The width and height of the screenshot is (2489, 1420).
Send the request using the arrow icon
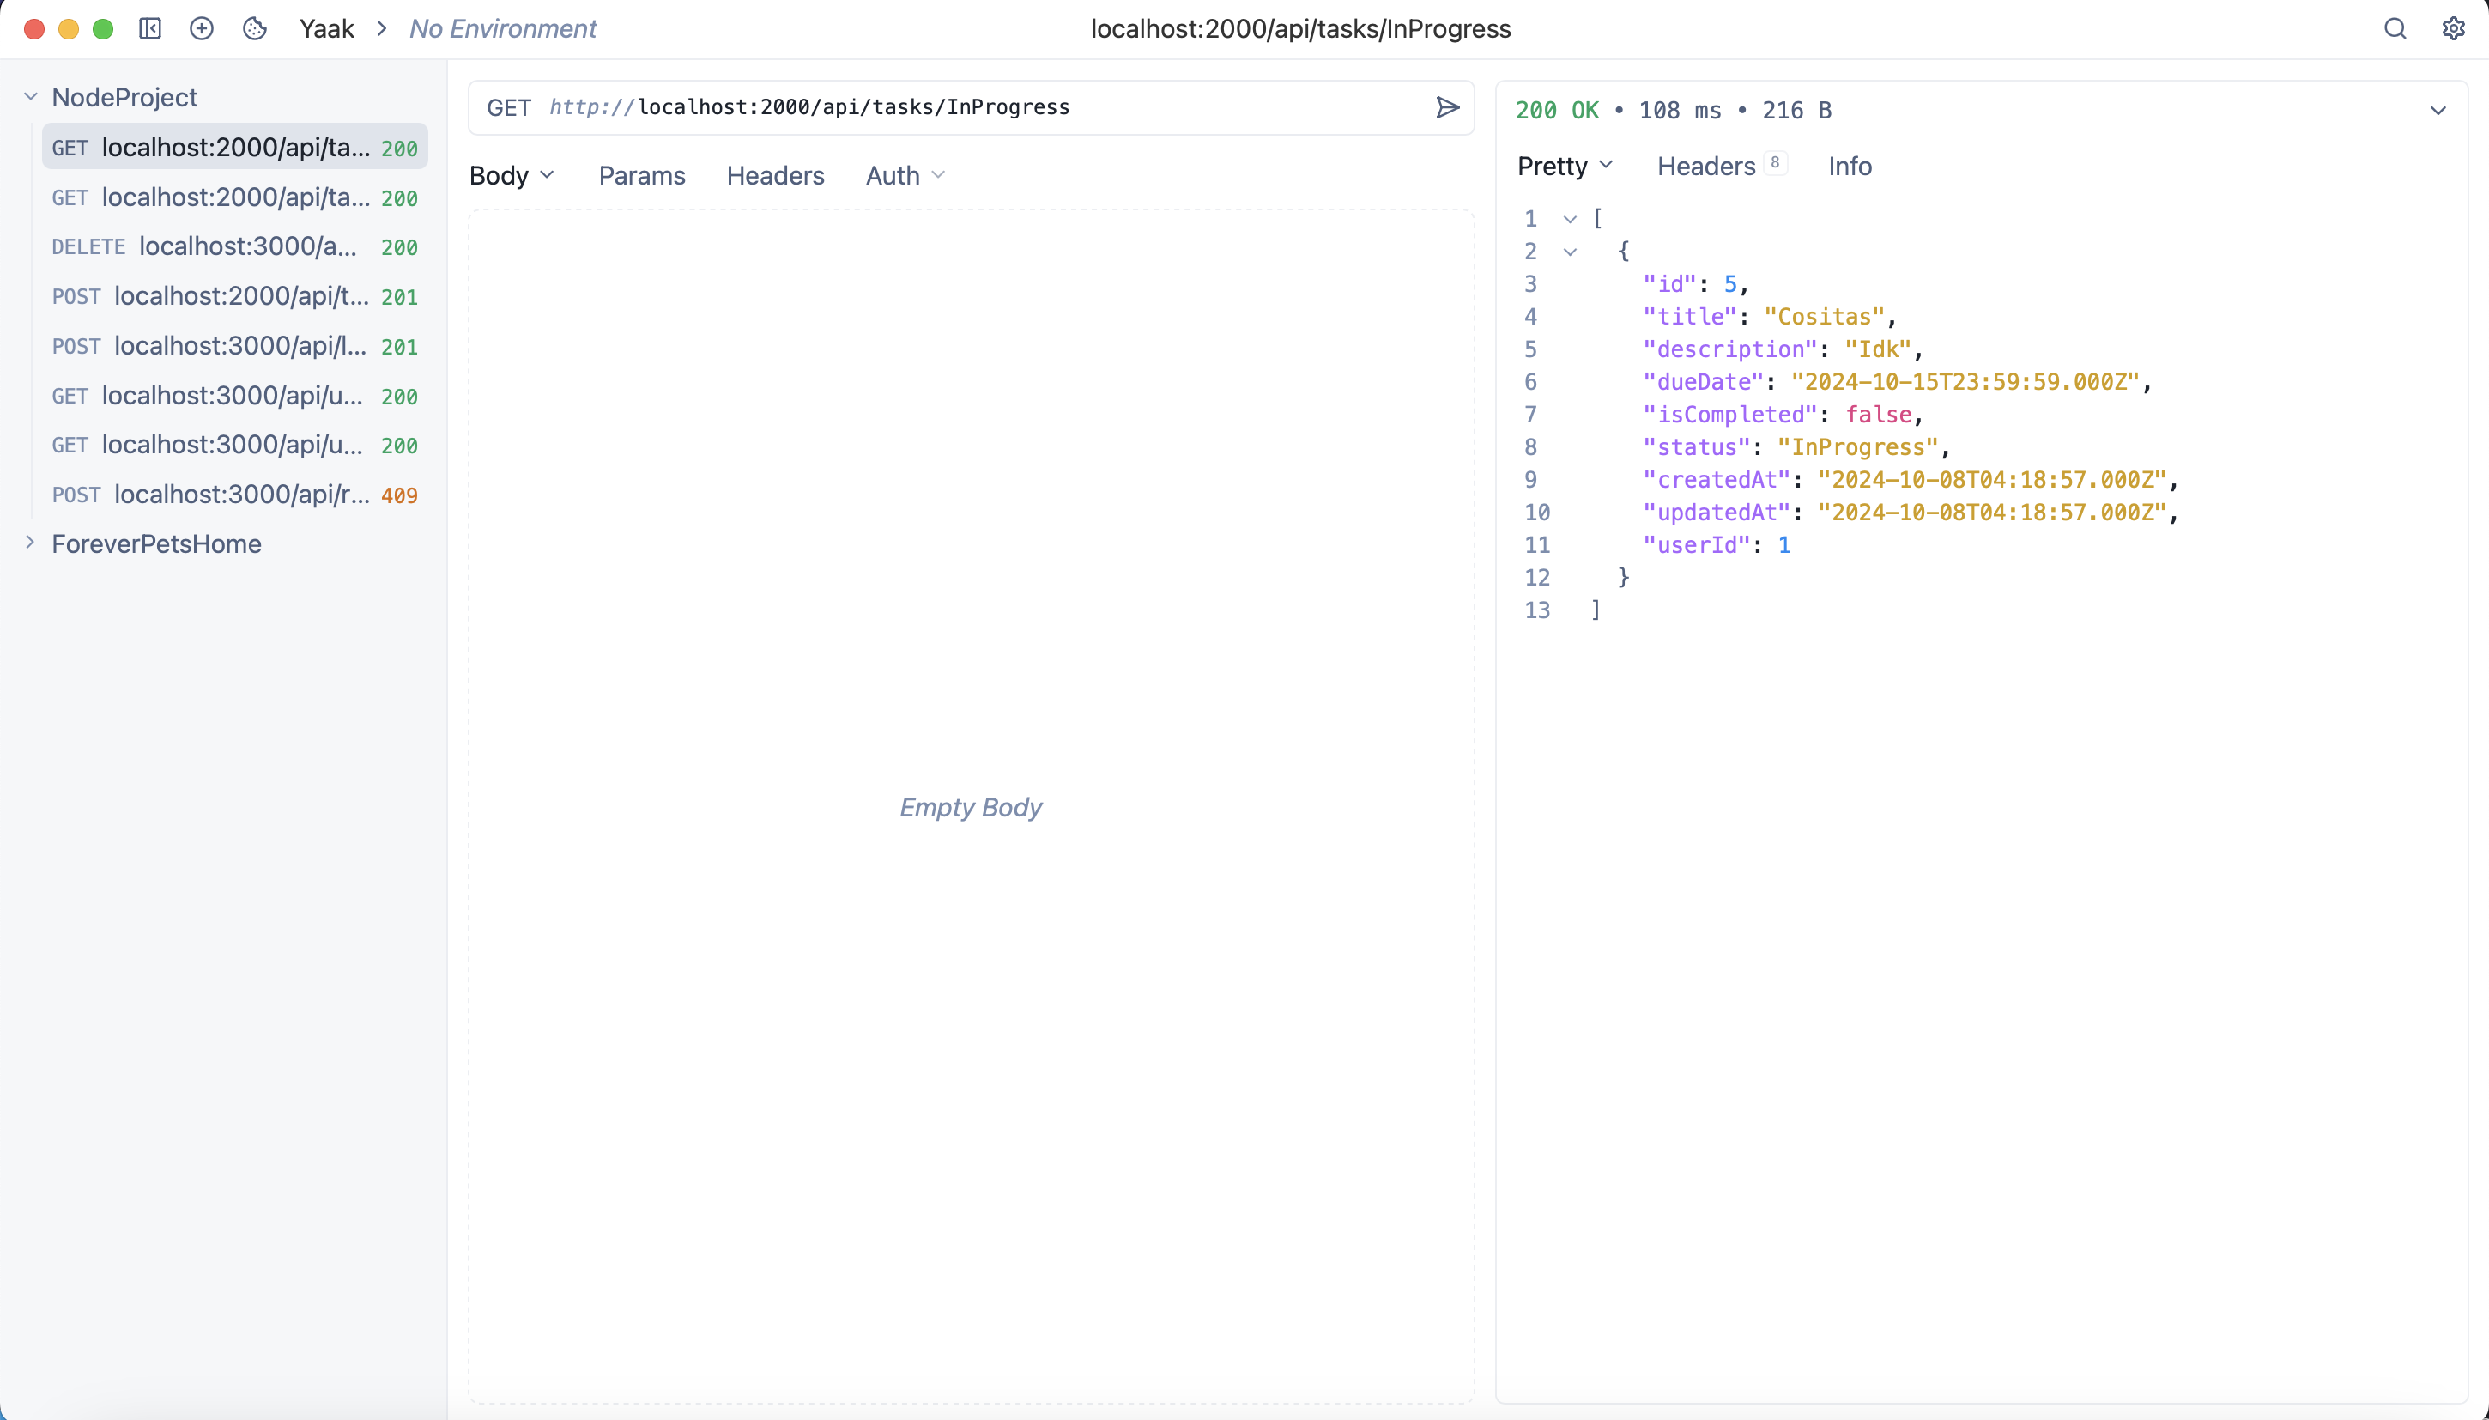click(1447, 107)
